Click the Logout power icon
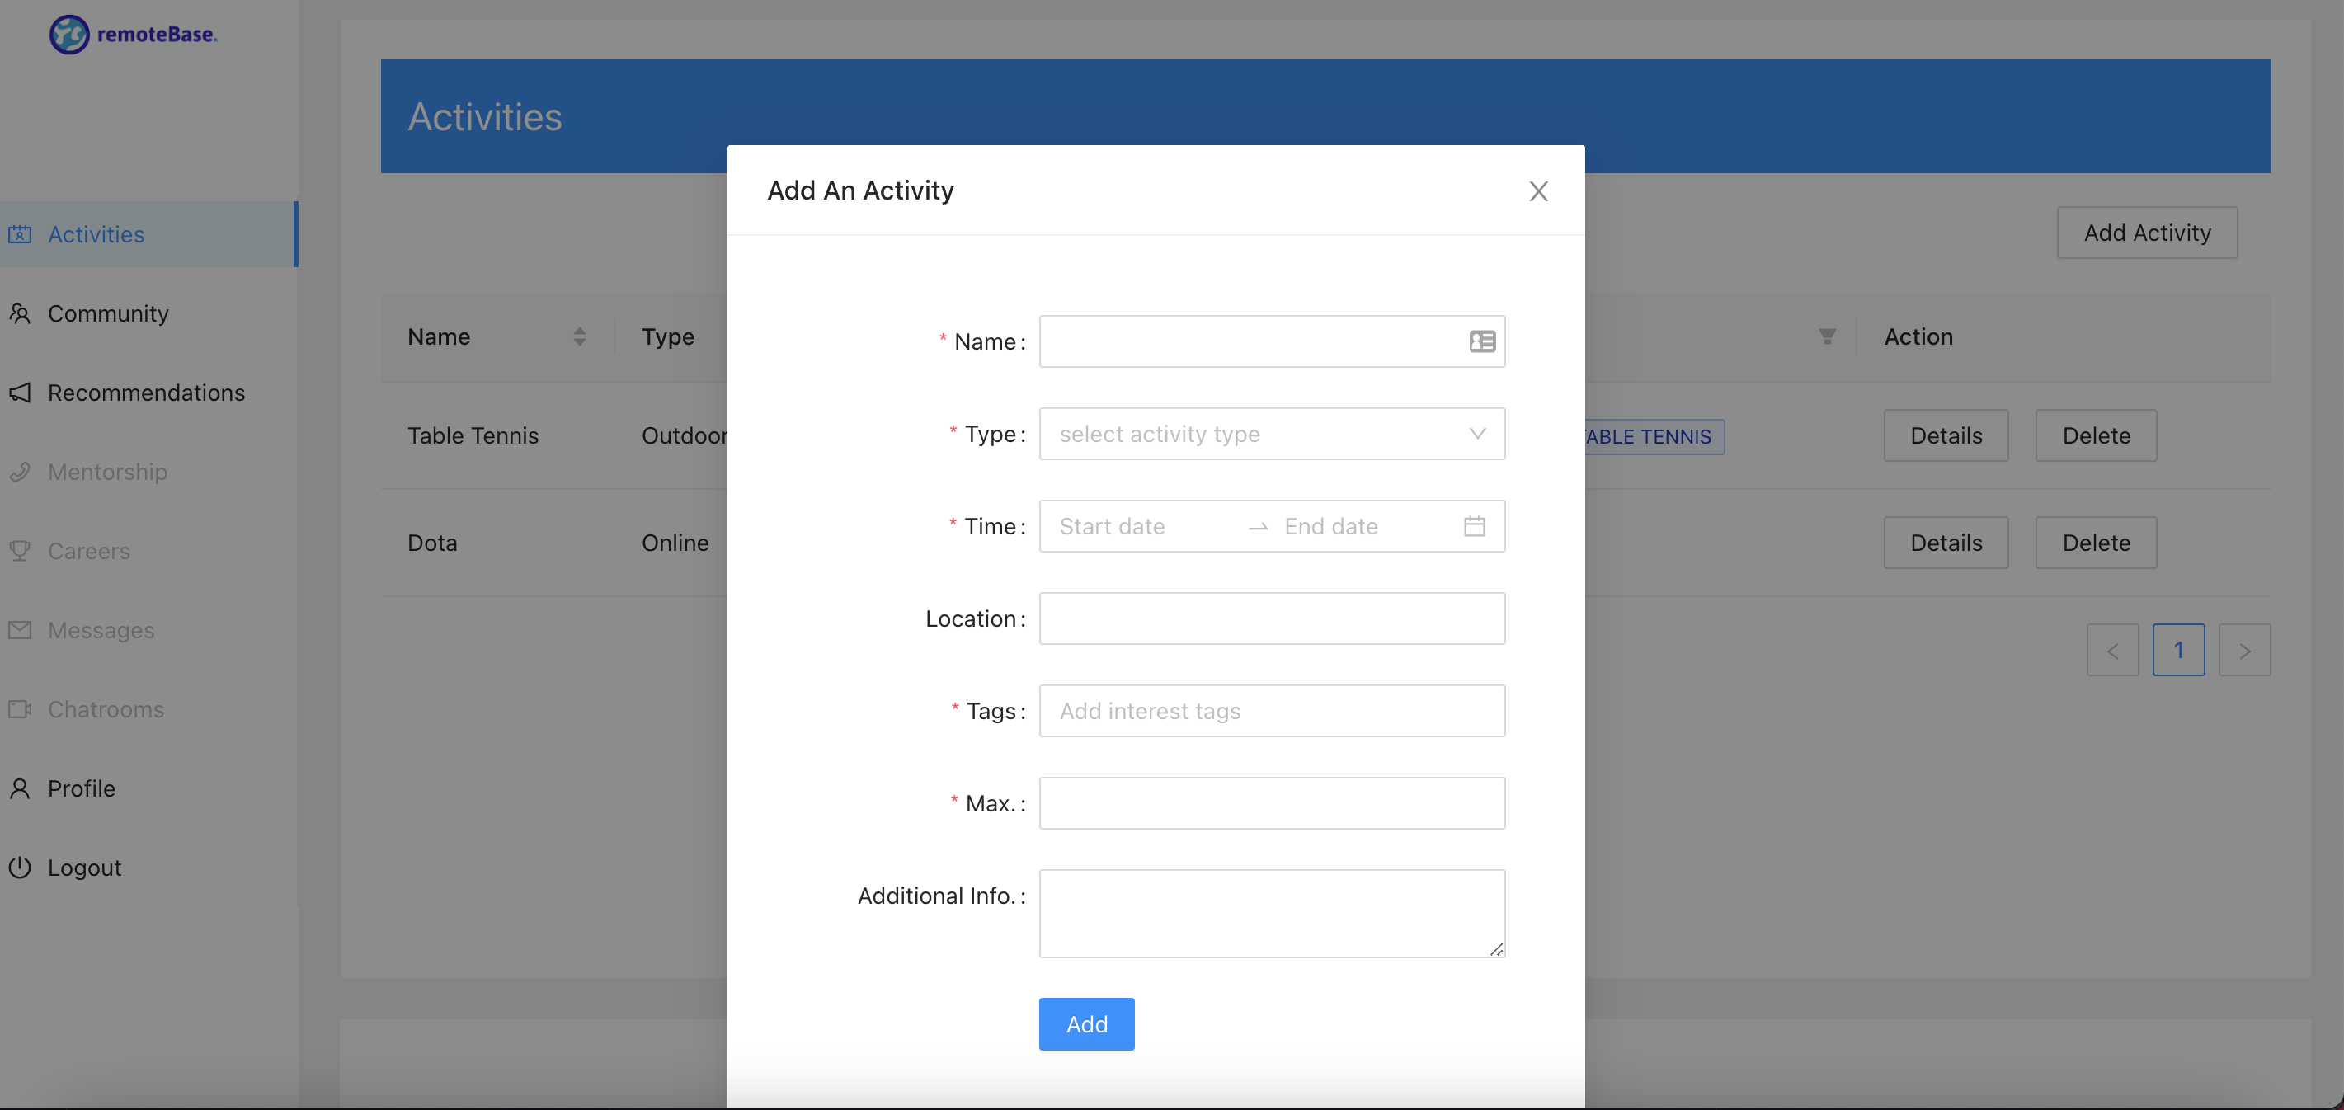The height and width of the screenshot is (1110, 2344). click(20, 867)
